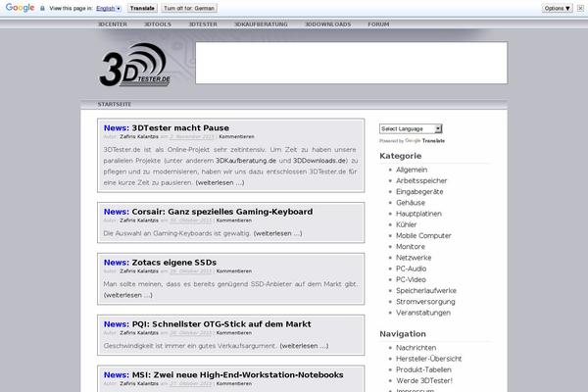Click weiterlesen in Zotacs SSDs article

tap(127, 295)
